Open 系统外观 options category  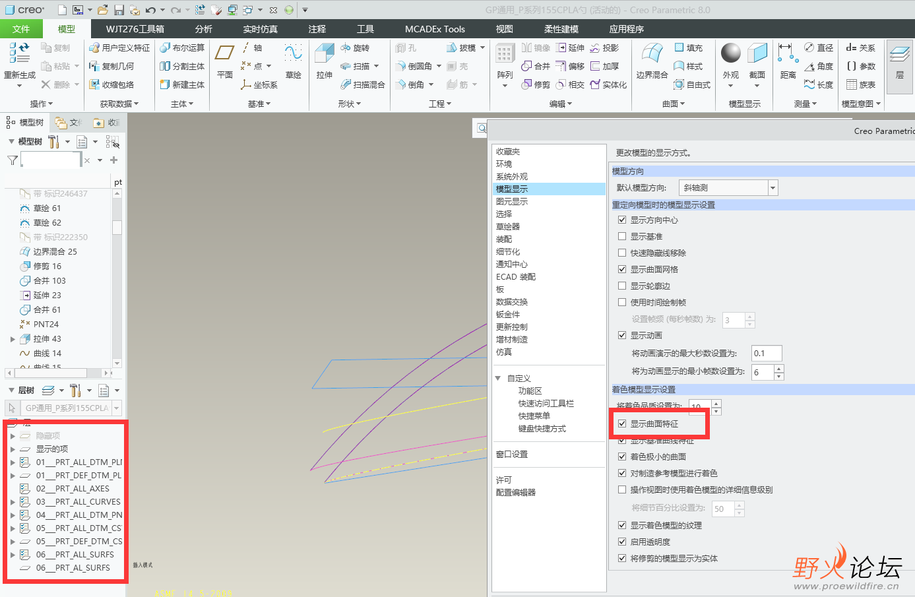click(x=512, y=177)
